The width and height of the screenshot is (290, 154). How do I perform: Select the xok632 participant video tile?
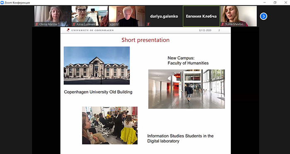(x=127, y=16)
